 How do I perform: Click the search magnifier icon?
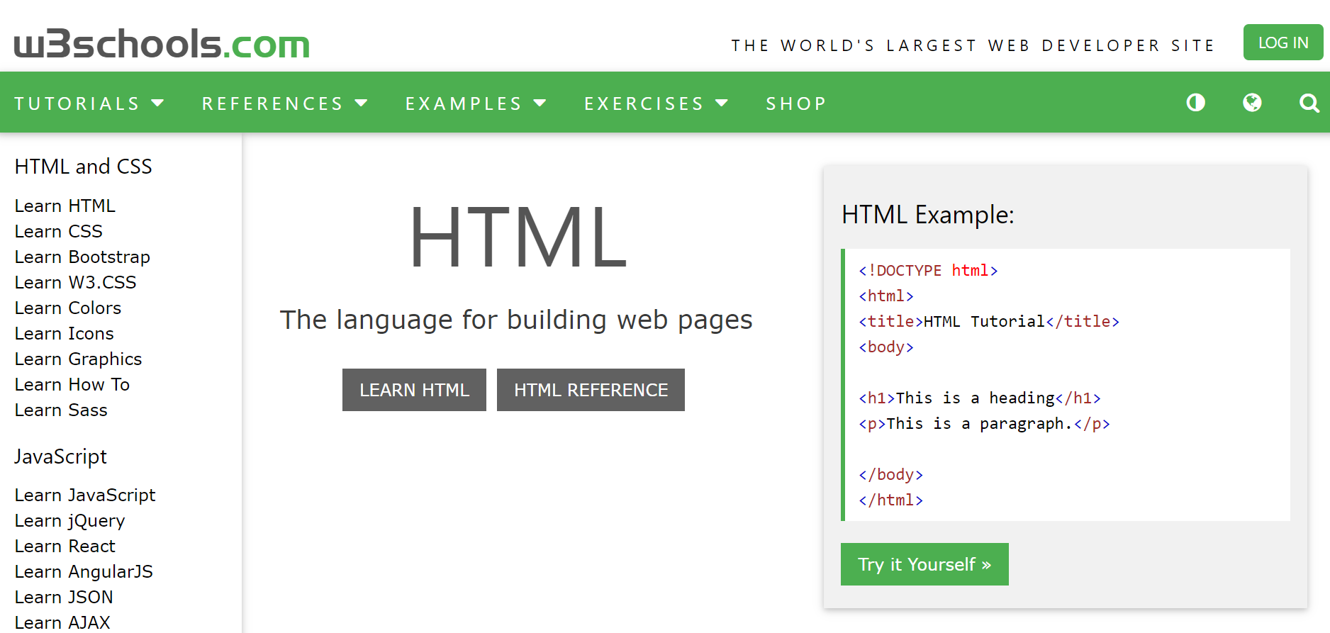(1309, 103)
